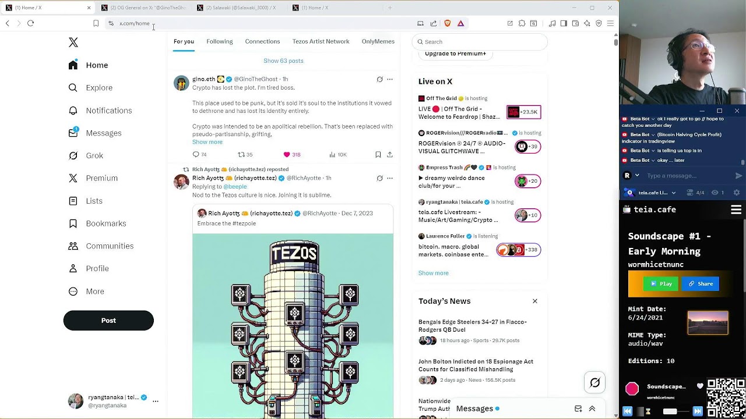Screen dimensions: 746x419
Task: Reload the browser page
Action: pos(30,23)
